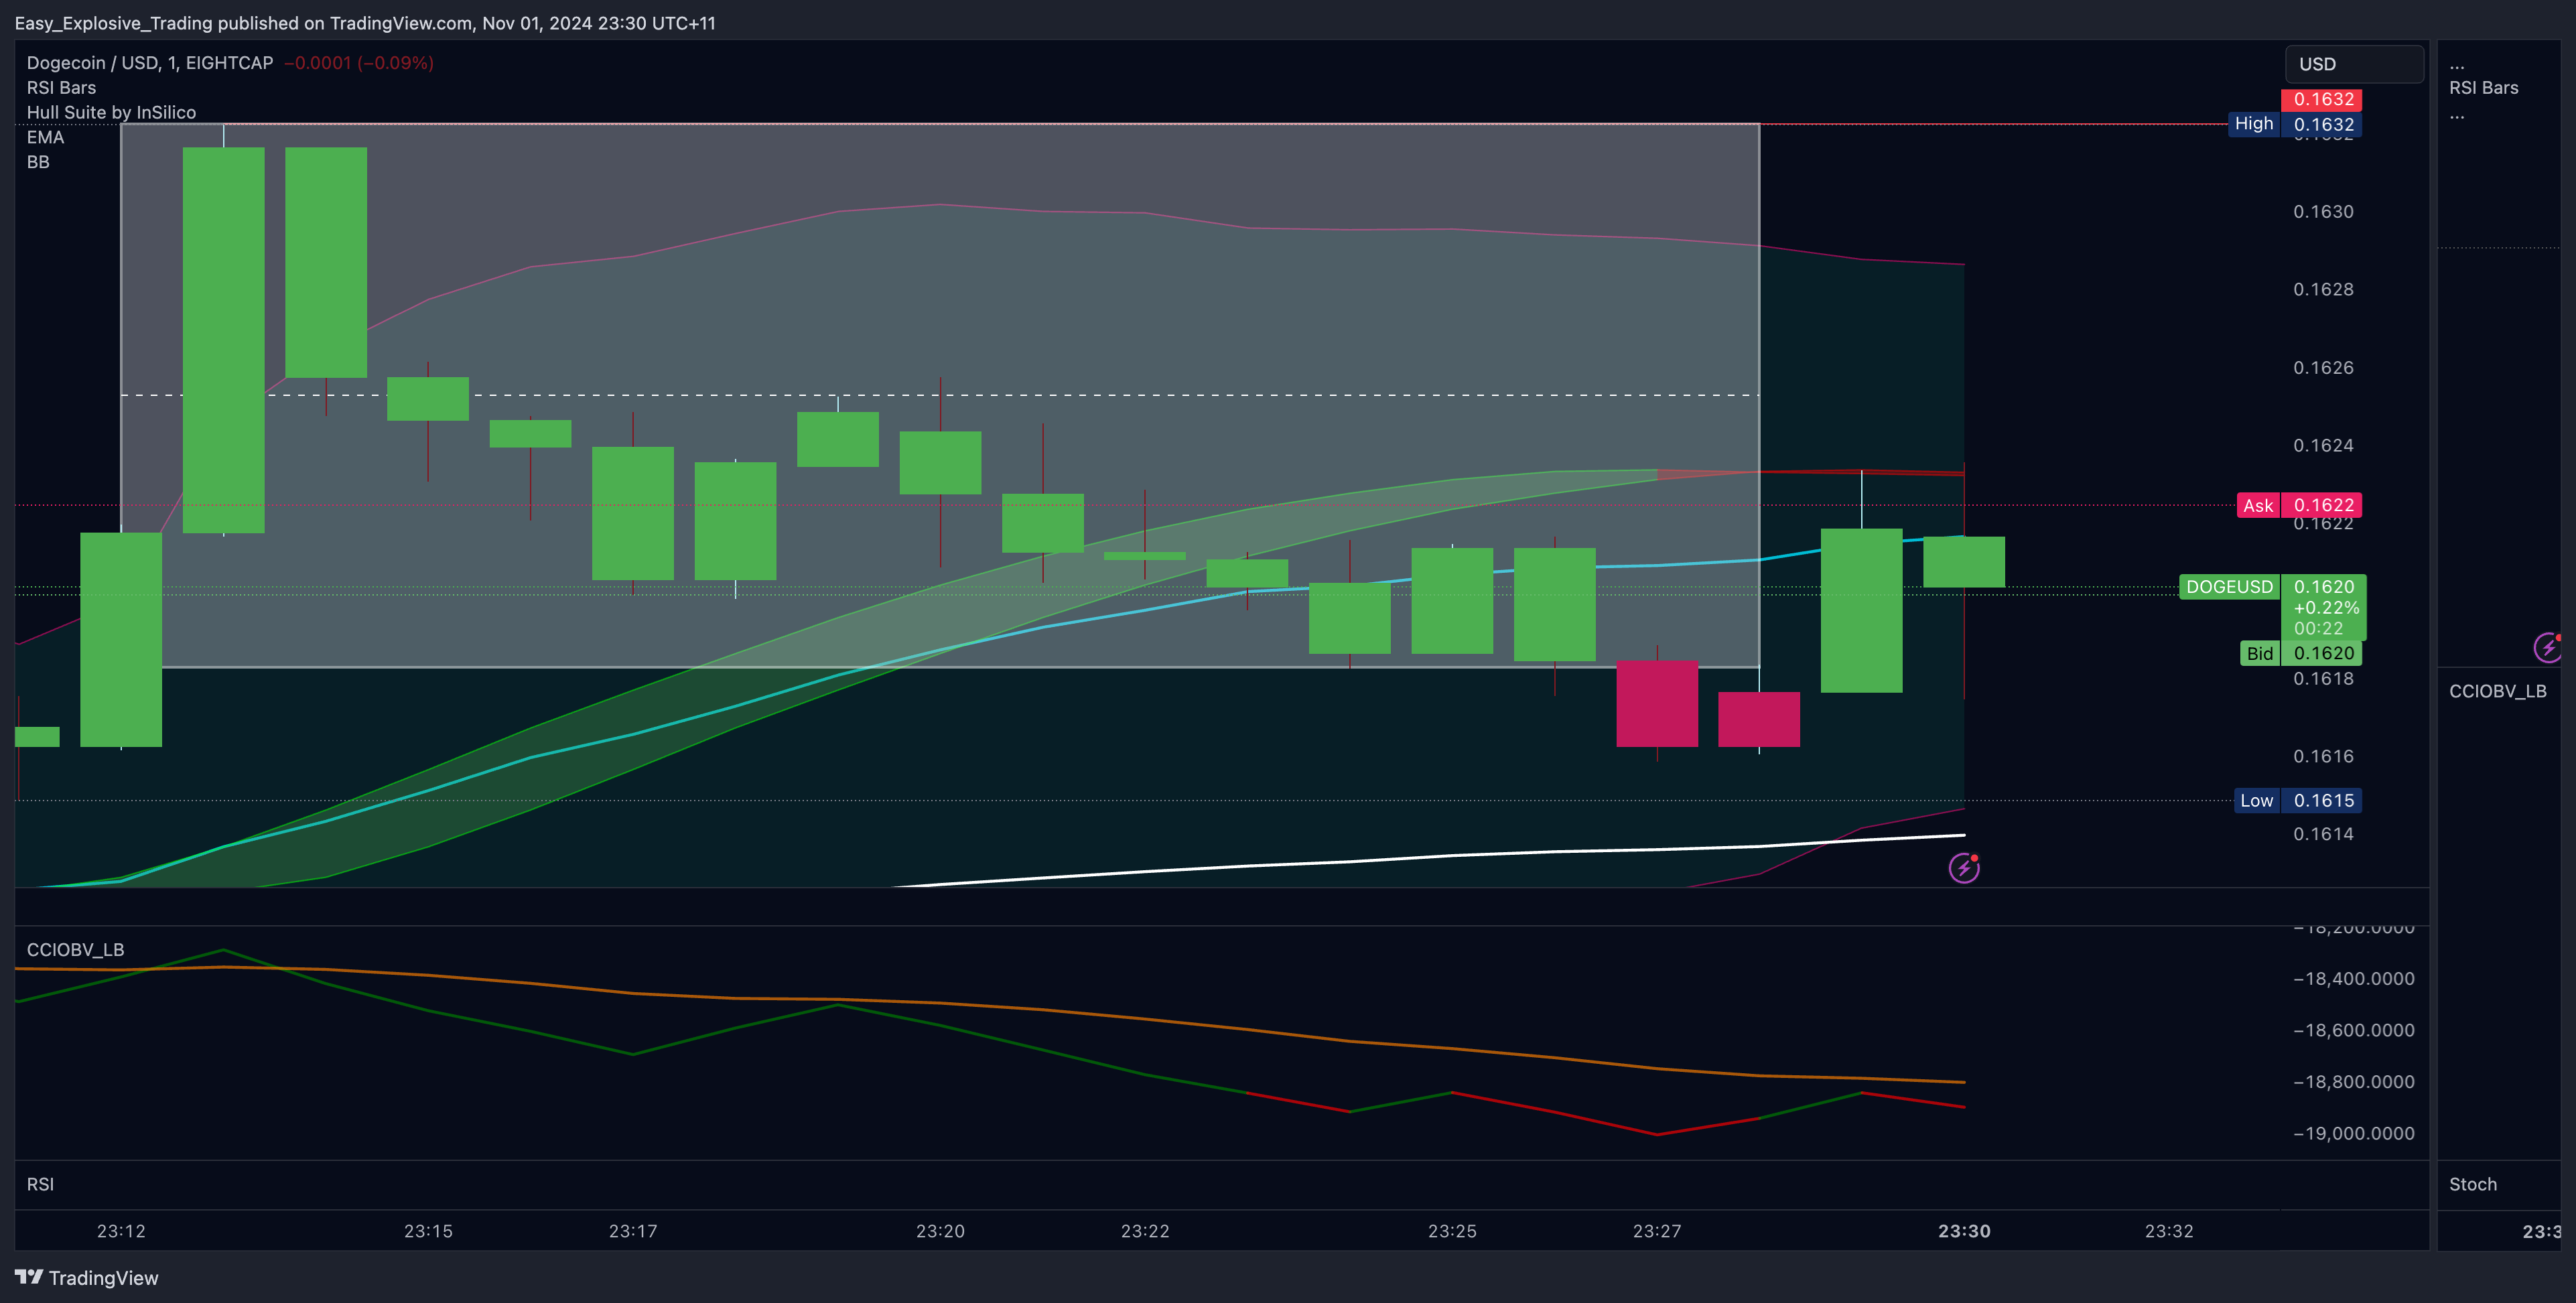Screen dimensions: 2576x1303
Task: Click the -0.0001 (-0.09%) change value
Action: pos(358,63)
